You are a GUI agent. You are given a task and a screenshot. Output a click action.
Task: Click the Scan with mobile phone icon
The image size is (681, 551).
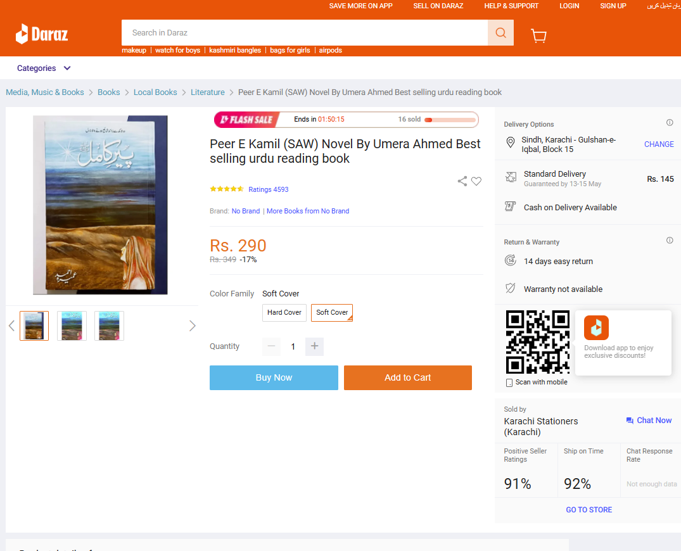click(509, 383)
